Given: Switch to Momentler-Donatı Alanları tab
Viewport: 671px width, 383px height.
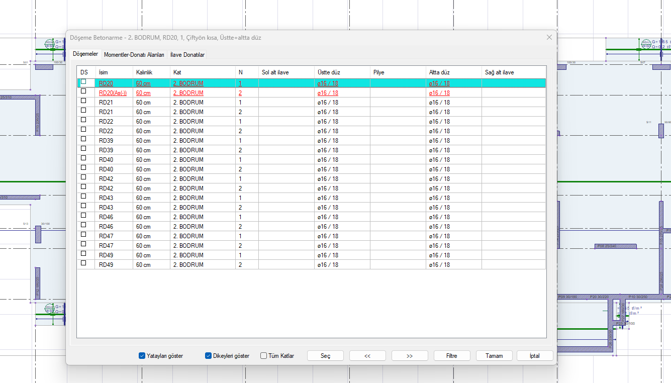Looking at the screenshot, I should [x=134, y=55].
